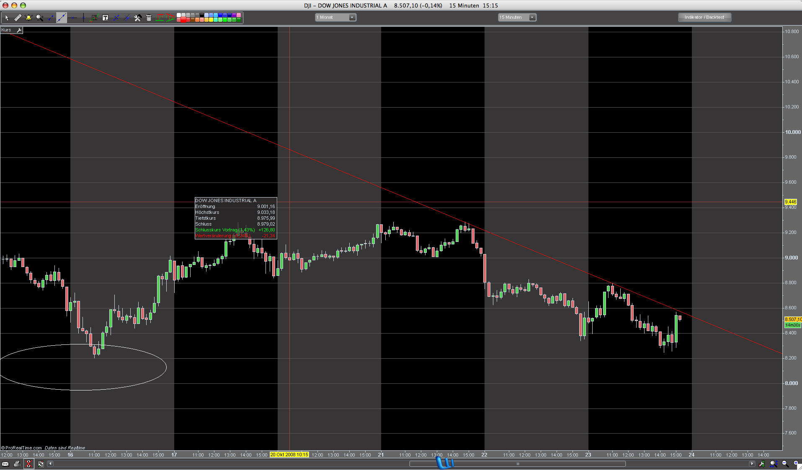Click the scroll right arrow button
802x470 pixels.
(752, 464)
